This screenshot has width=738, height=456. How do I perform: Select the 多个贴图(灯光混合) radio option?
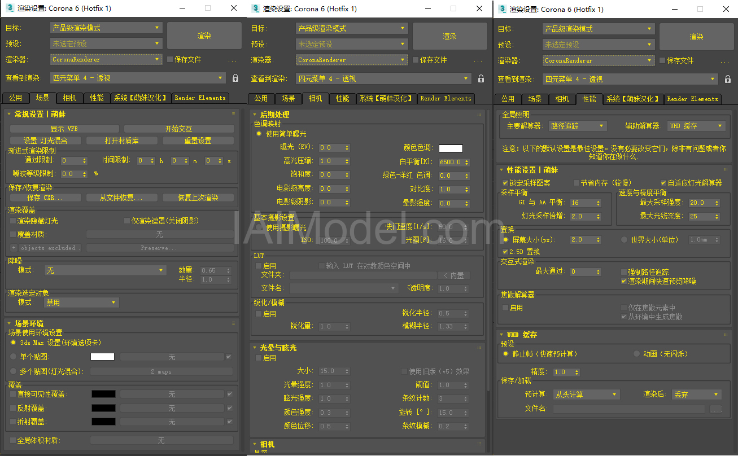tap(14, 371)
